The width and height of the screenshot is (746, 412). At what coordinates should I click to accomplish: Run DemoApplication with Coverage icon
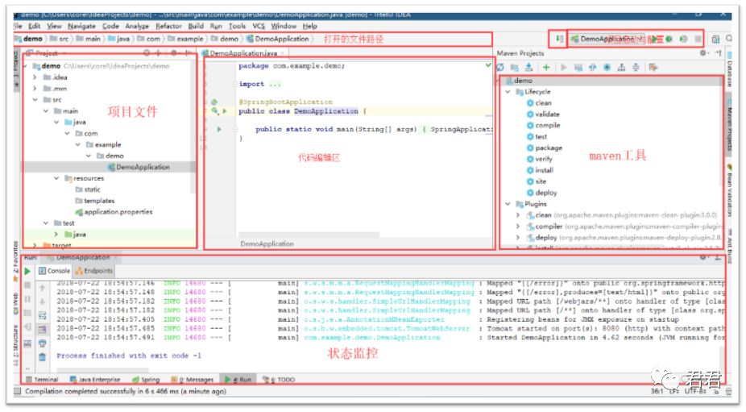point(684,39)
